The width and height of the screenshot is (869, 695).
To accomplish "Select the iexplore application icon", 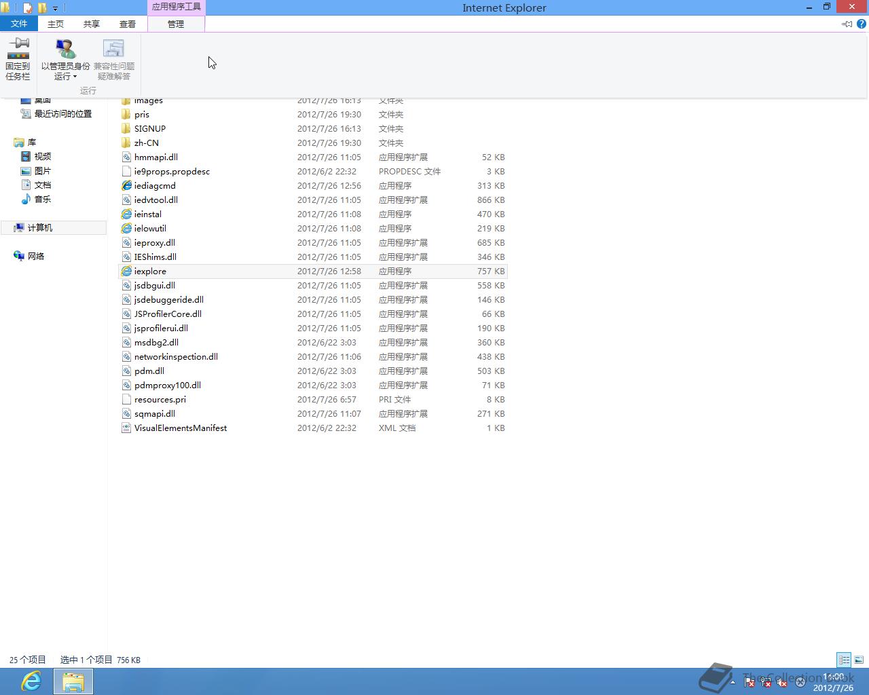I will 126,271.
